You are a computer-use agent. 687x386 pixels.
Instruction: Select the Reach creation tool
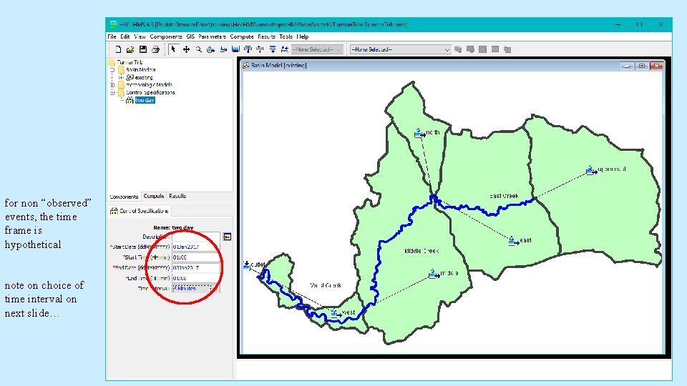pyautogui.click(x=223, y=49)
